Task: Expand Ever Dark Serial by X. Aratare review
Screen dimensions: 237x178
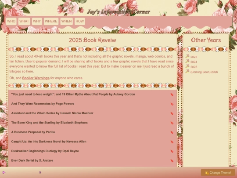Action: (x=93, y=160)
